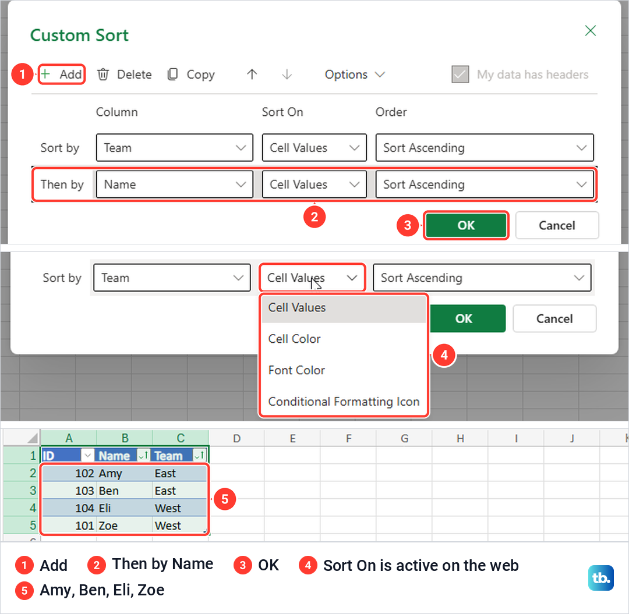Select row 2 header
The width and height of the screenshot is (629, 614).
point(22,473)
